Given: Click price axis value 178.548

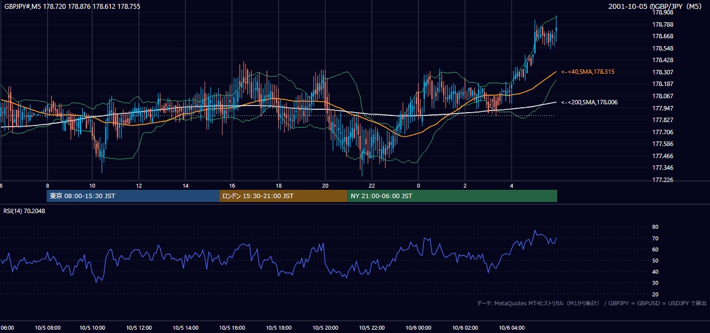Looking at the screenshot, I should point(663,48).
